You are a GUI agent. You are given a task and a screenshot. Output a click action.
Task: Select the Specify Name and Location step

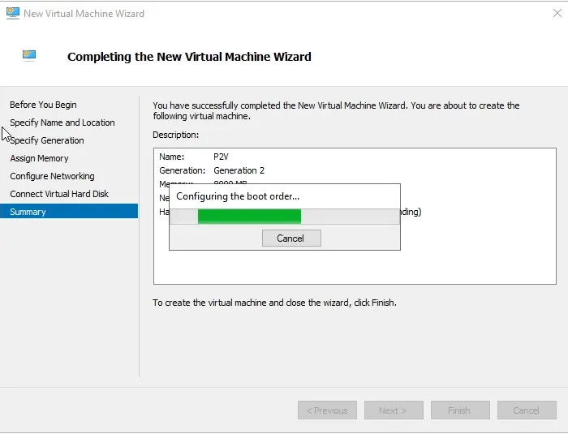(62, 122)
